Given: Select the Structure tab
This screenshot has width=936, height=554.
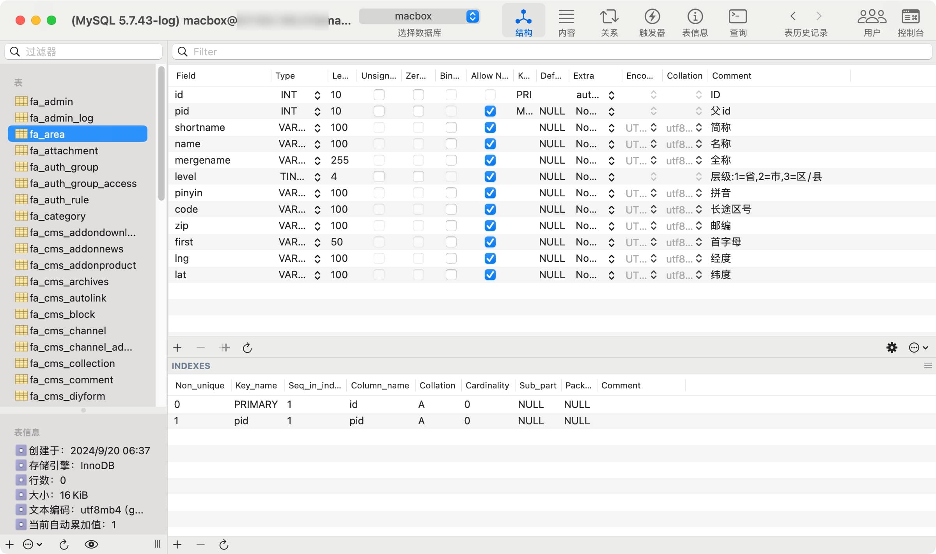Looking at the screenshot, I should (x=523, y=21).
